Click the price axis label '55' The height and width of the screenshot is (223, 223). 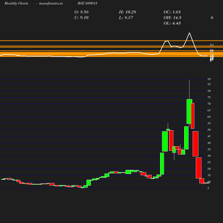(209, 123)
